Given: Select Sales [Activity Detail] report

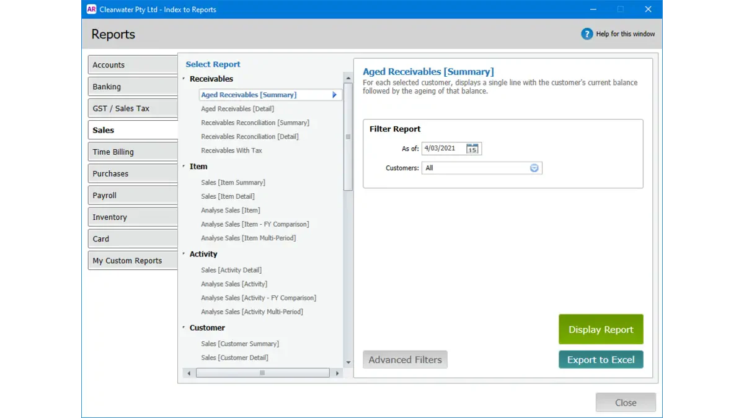Looking at the screenshot, I should (x=231, y=270).
